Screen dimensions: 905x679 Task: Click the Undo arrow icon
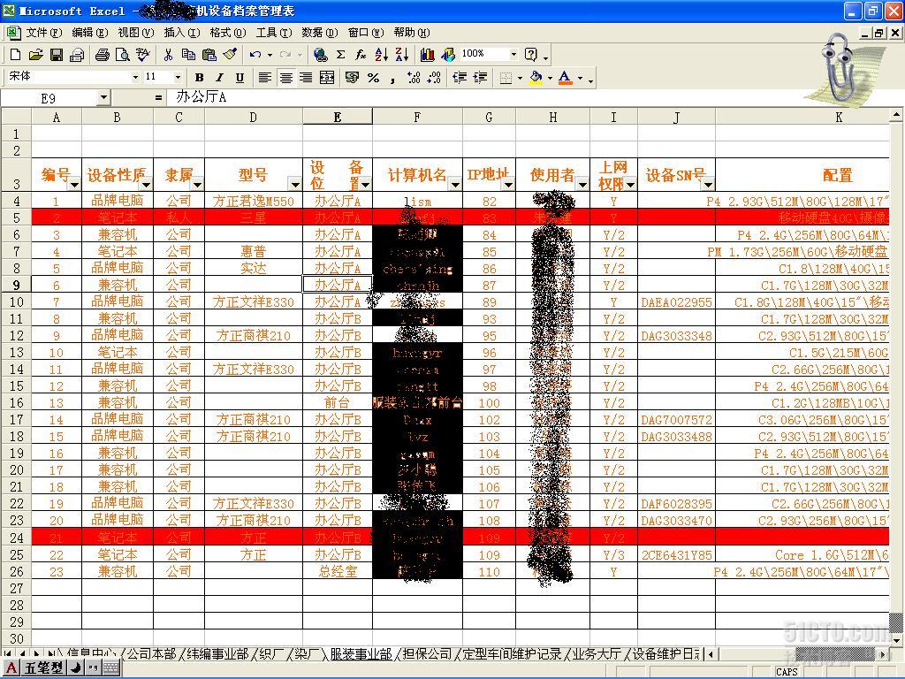click(x=255, y=55)
